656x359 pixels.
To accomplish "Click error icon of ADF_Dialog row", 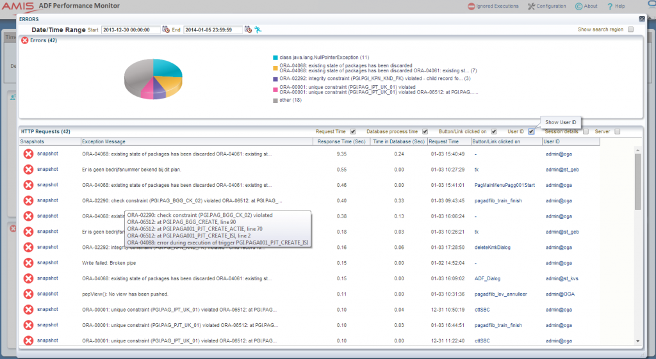I will tap(28, 278).
